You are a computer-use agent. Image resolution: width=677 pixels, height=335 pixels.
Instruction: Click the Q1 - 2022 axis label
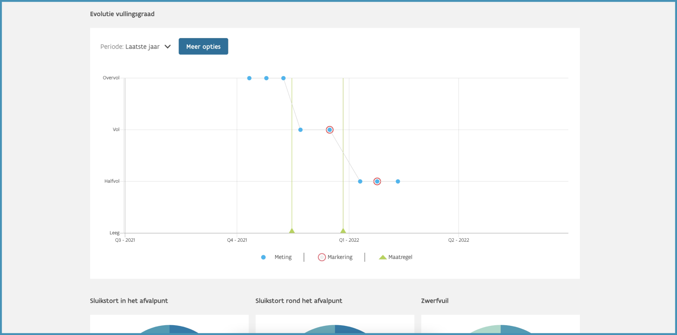point(349,240)
